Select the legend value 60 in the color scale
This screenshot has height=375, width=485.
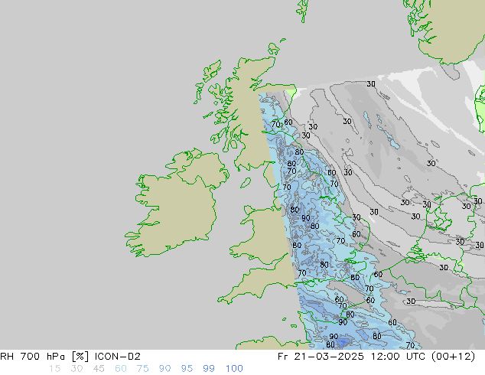click(x=121, y=369)
